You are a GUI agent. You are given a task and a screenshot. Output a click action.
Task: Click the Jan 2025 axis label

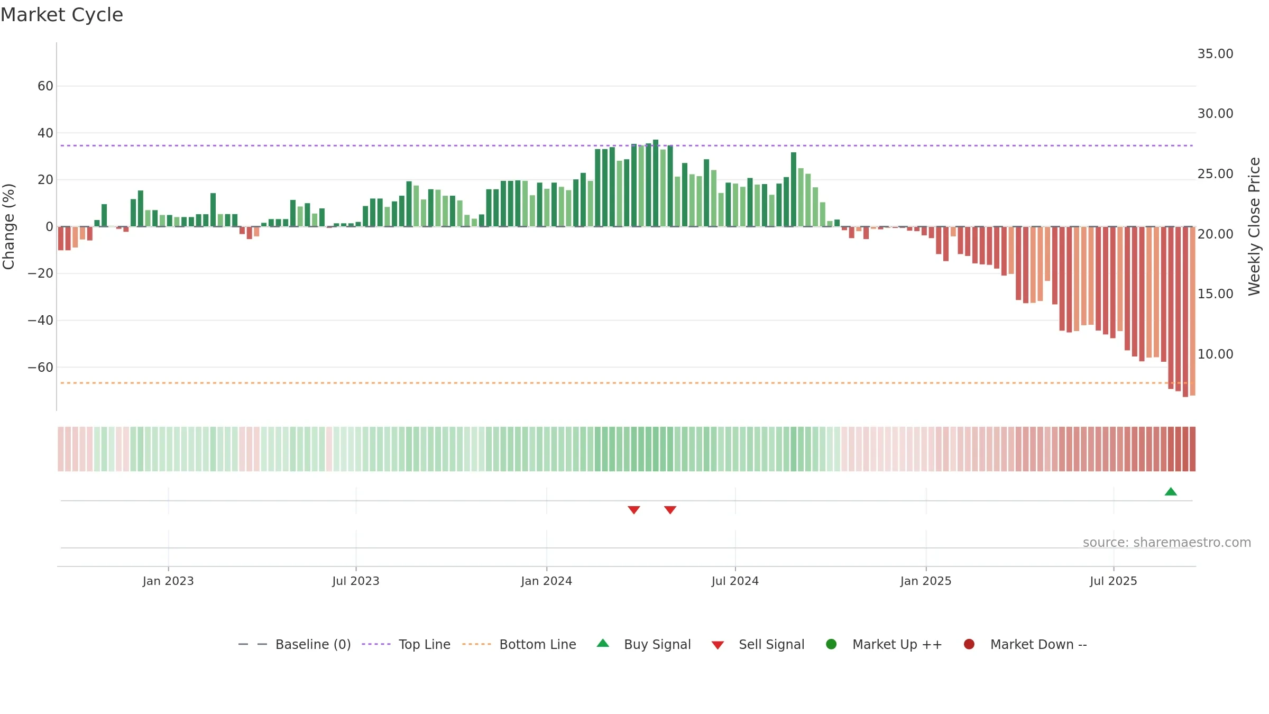coord(926,581)
